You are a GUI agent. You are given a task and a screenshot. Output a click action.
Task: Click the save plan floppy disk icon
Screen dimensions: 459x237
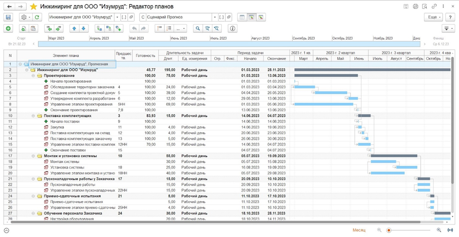point(8,17)
